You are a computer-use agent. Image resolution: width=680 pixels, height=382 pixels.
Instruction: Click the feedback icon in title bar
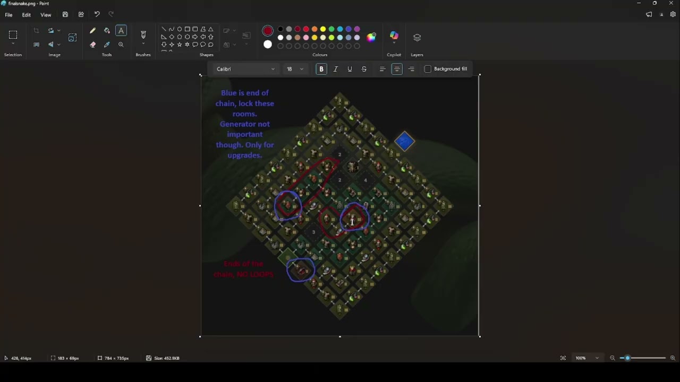click(x=649, y=14)
